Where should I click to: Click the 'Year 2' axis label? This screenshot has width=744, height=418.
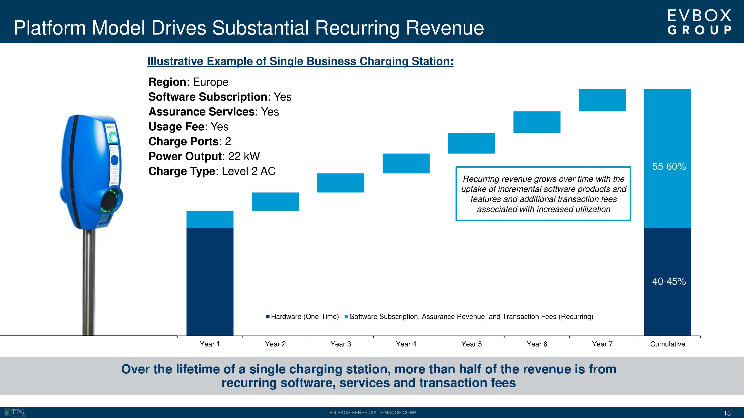click(275, 344)
